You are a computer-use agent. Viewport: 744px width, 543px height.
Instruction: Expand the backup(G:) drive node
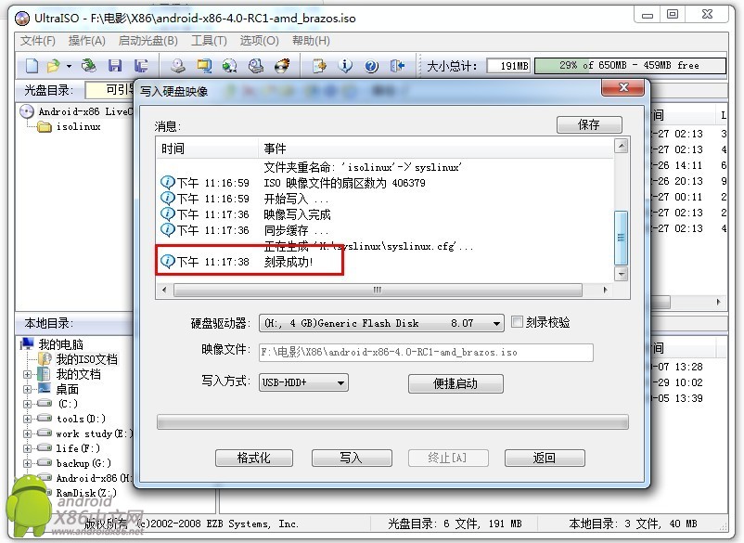click(28, 463)
